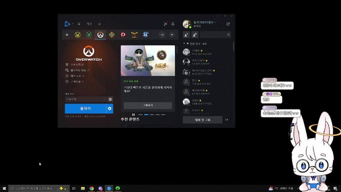Open the Battle.net logo menu
341x192 pixels.
click(x=68, y=24)
